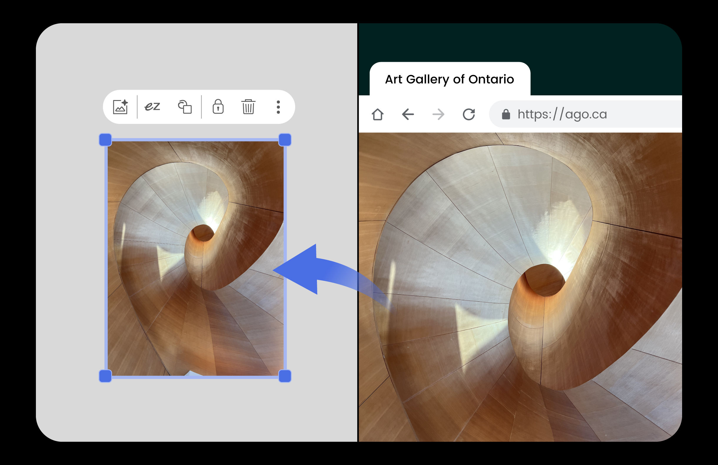
Task: Click the browser forward arrow
Action: click(x=438, y=114)
